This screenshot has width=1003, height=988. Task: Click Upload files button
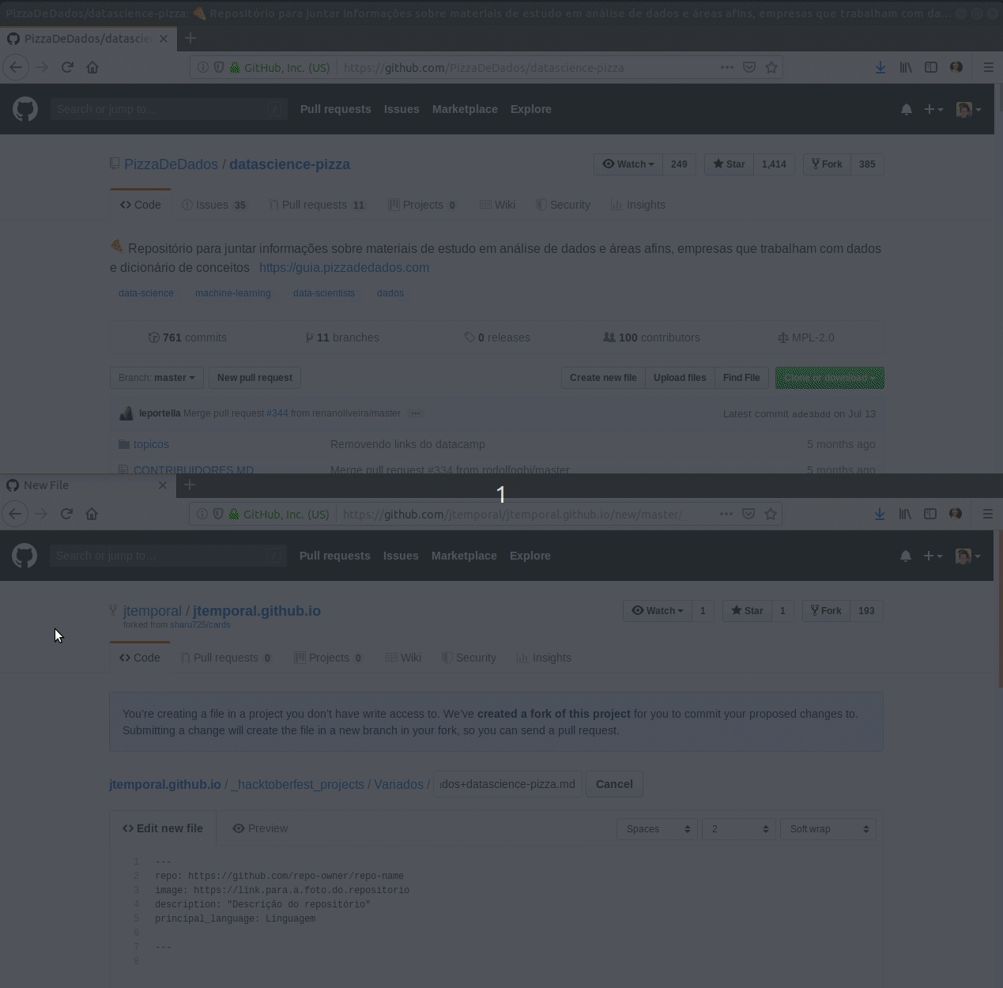(x=680, y=378)
